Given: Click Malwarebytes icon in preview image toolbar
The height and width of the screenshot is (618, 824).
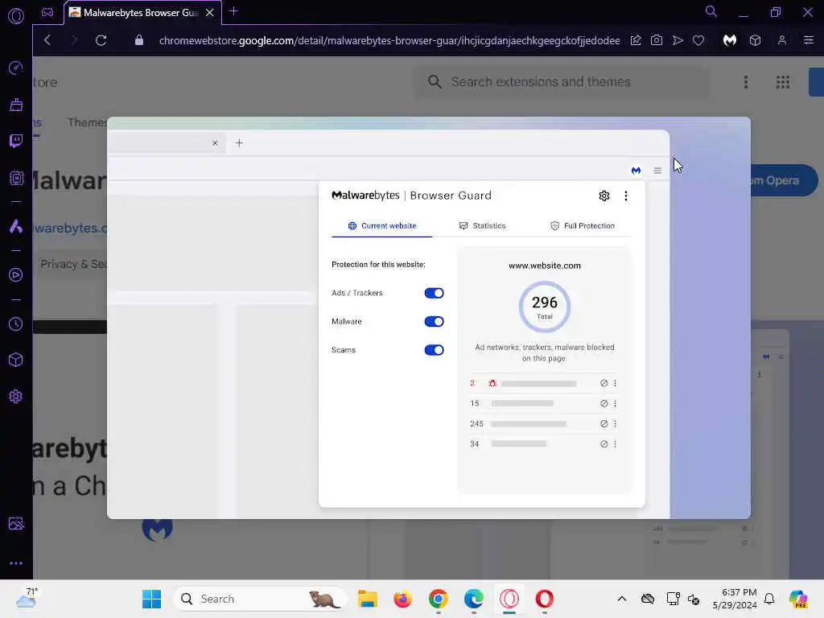Looking at the screenshot, I should [x=636, y=171].
